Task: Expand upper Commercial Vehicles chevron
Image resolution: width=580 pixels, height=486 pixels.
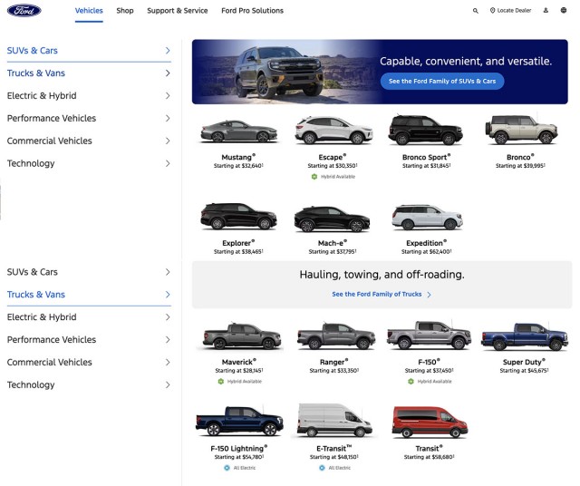Action: 168,141
